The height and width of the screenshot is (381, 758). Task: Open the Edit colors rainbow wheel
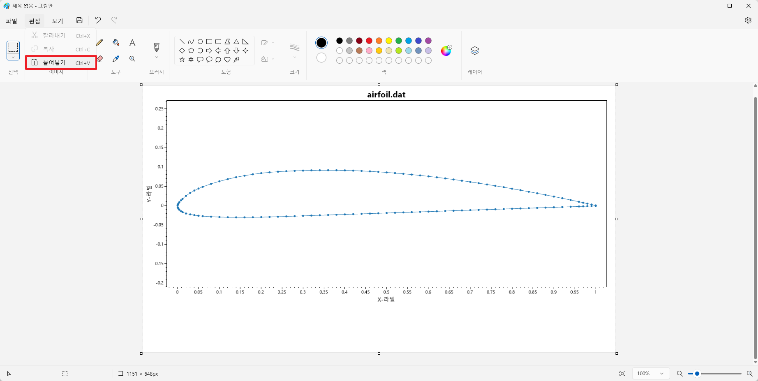pyautogui.click(x=446, y=51)
